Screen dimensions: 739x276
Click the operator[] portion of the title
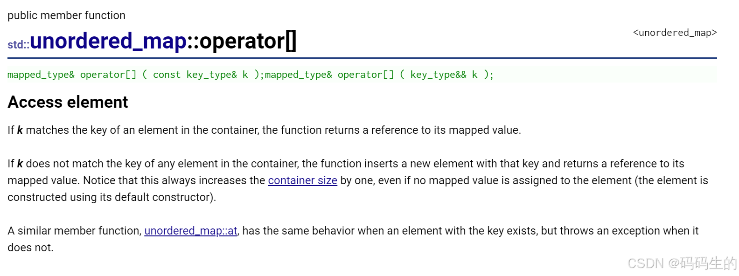[x=248, y=41]
